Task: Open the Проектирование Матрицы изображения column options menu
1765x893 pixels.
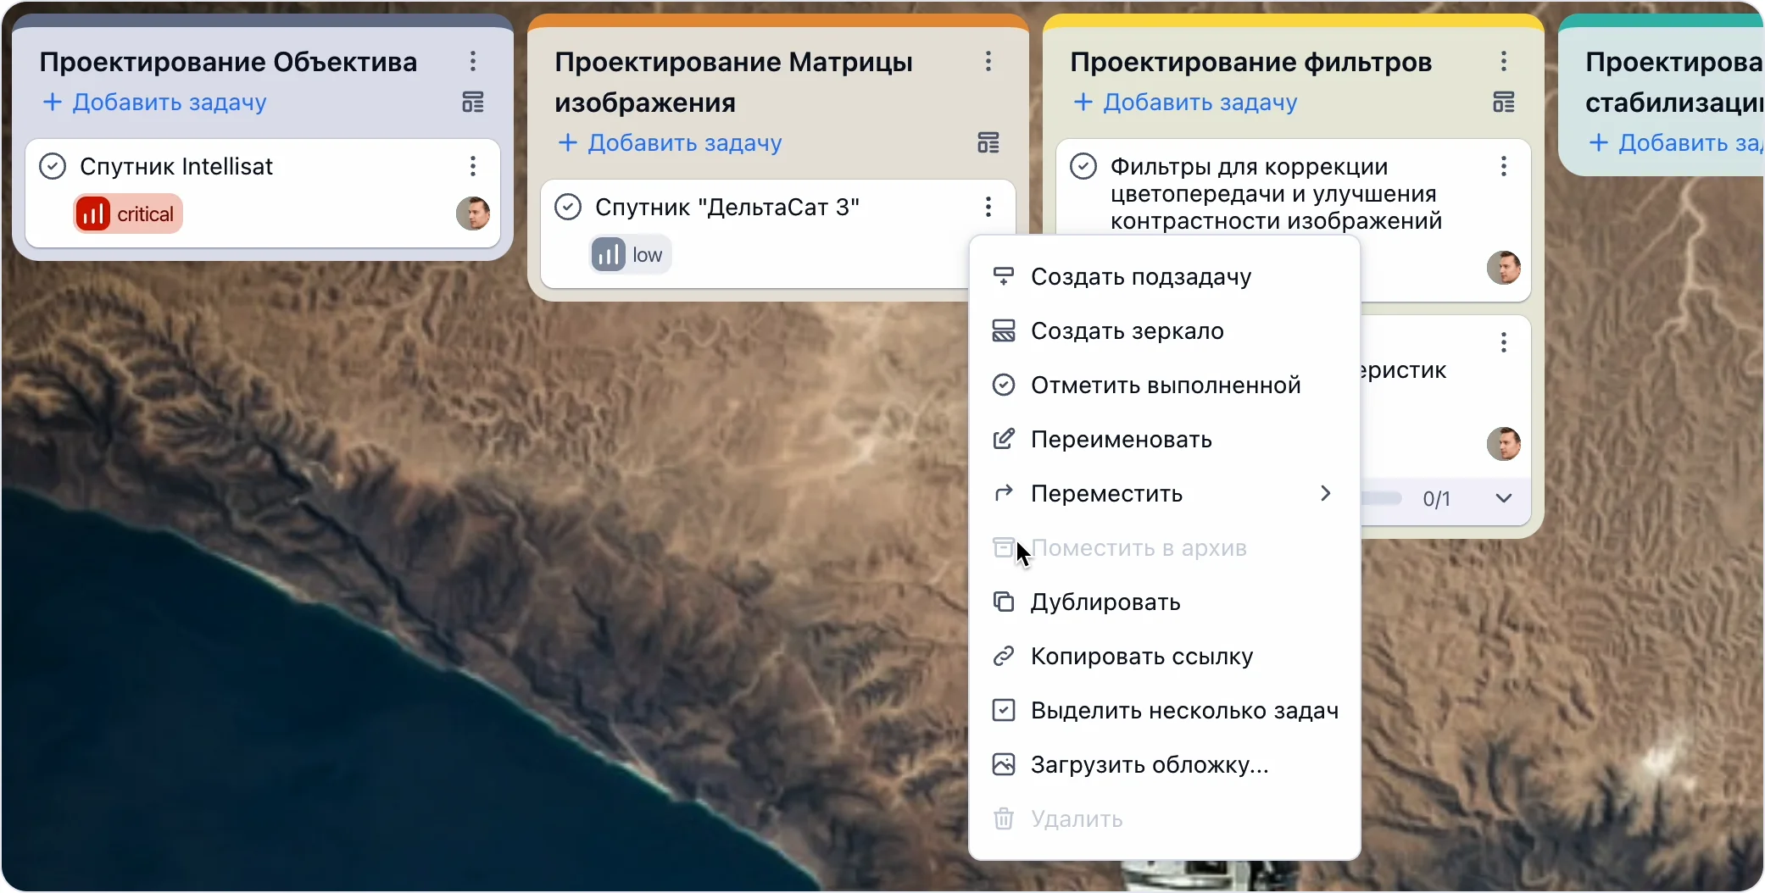Action: [x=988, y=61]
